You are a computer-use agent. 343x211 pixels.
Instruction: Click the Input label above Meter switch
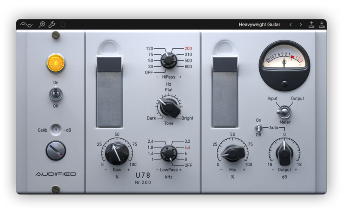272,99
